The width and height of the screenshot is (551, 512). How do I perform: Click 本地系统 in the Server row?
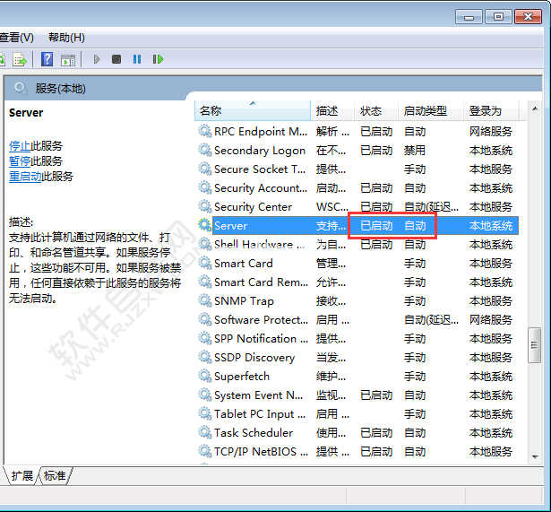pos(491,225)
